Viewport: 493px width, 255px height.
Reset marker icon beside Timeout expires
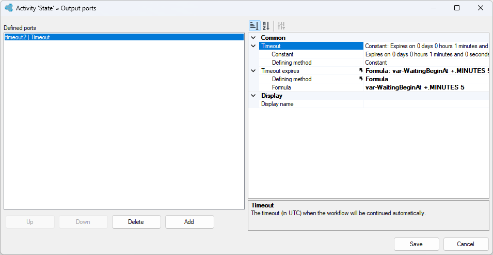point(361,71)
